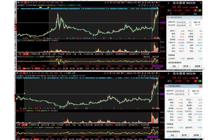Click the undo arrow icon in top chart
217x140 pixels.
coord(148,5)
